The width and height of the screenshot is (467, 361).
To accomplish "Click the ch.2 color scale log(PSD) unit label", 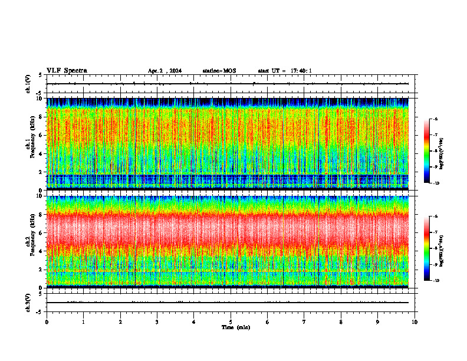I will click(x=442, y=251).
